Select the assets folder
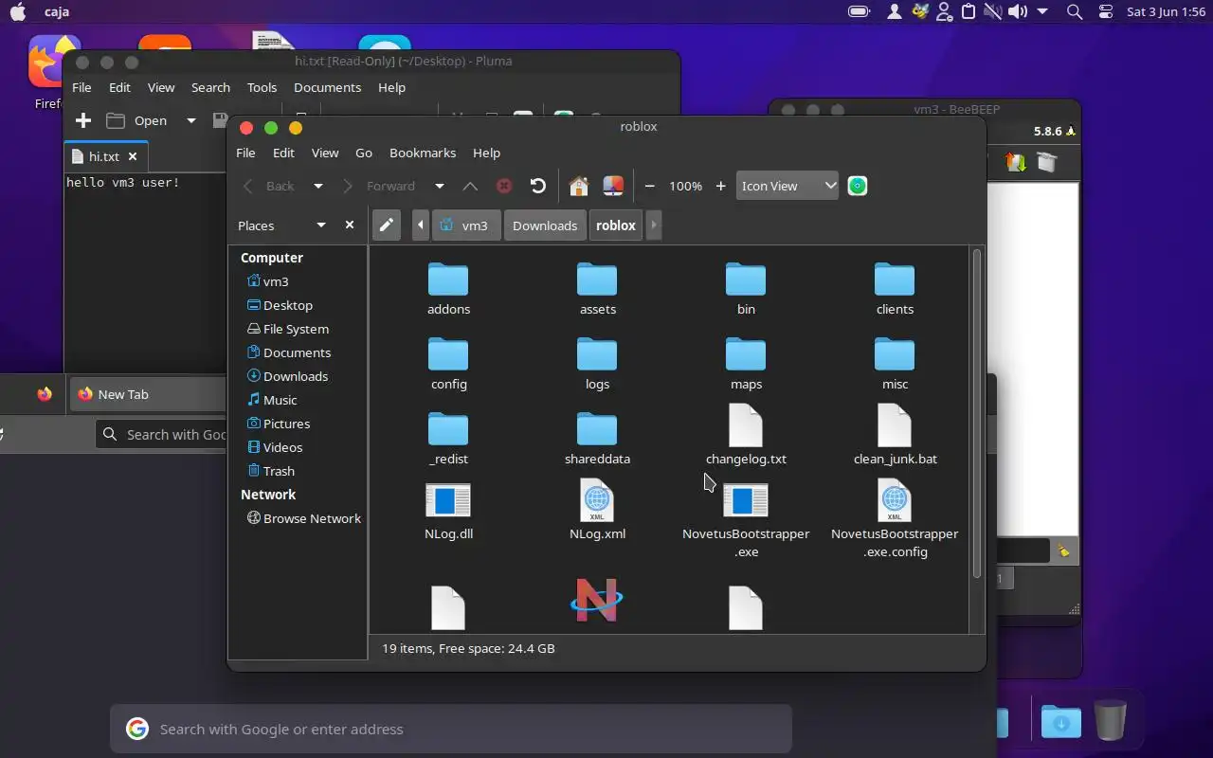Screen dimensions: 1213x758 [x=597, y=289]
